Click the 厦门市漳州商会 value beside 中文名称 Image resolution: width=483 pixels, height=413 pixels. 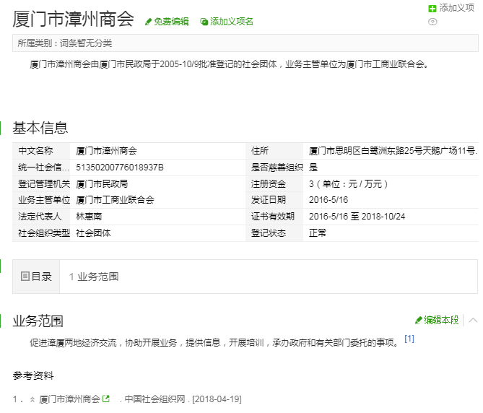click(107, 151)
